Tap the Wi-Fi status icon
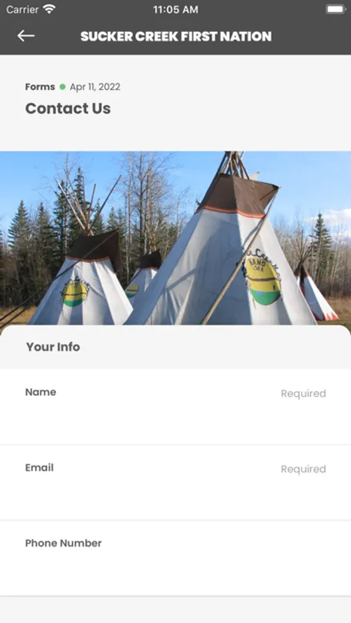Image resolution: width=351 pixels, height=623 pixels. (49, 9)
